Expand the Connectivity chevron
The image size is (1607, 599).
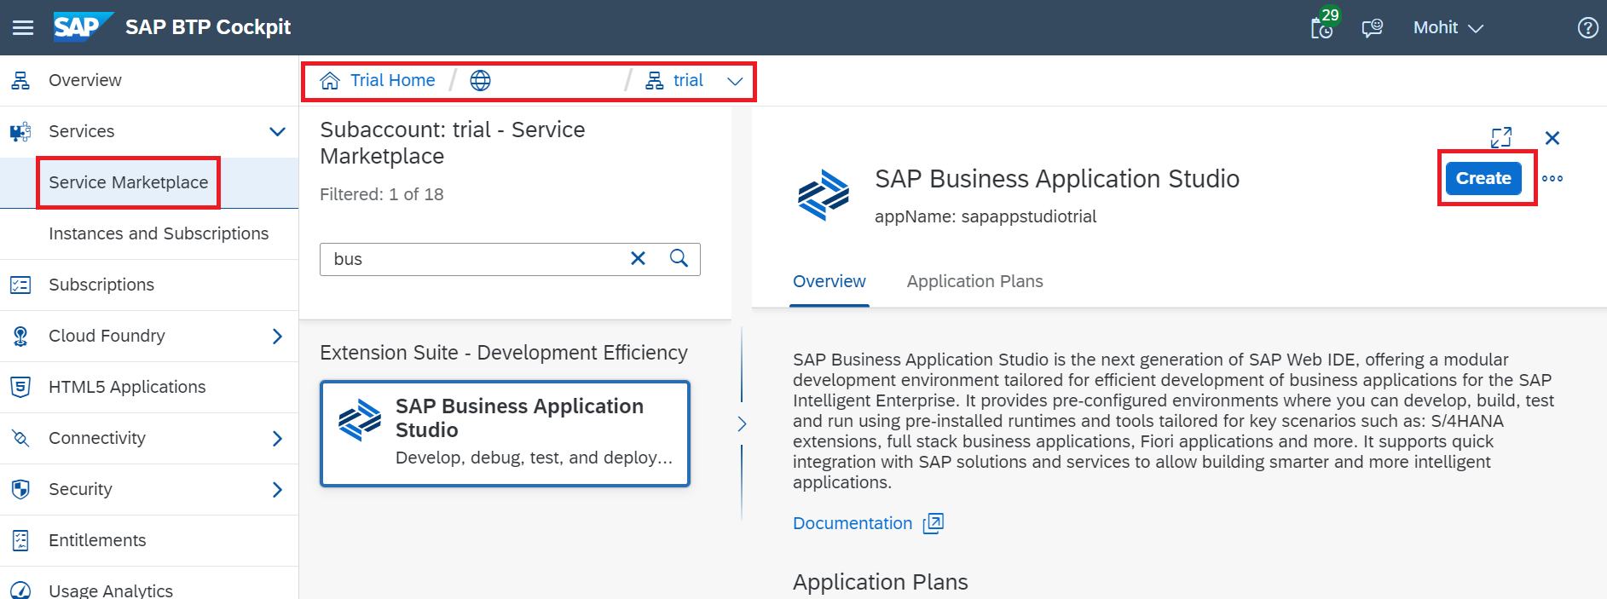click(277, 438)
